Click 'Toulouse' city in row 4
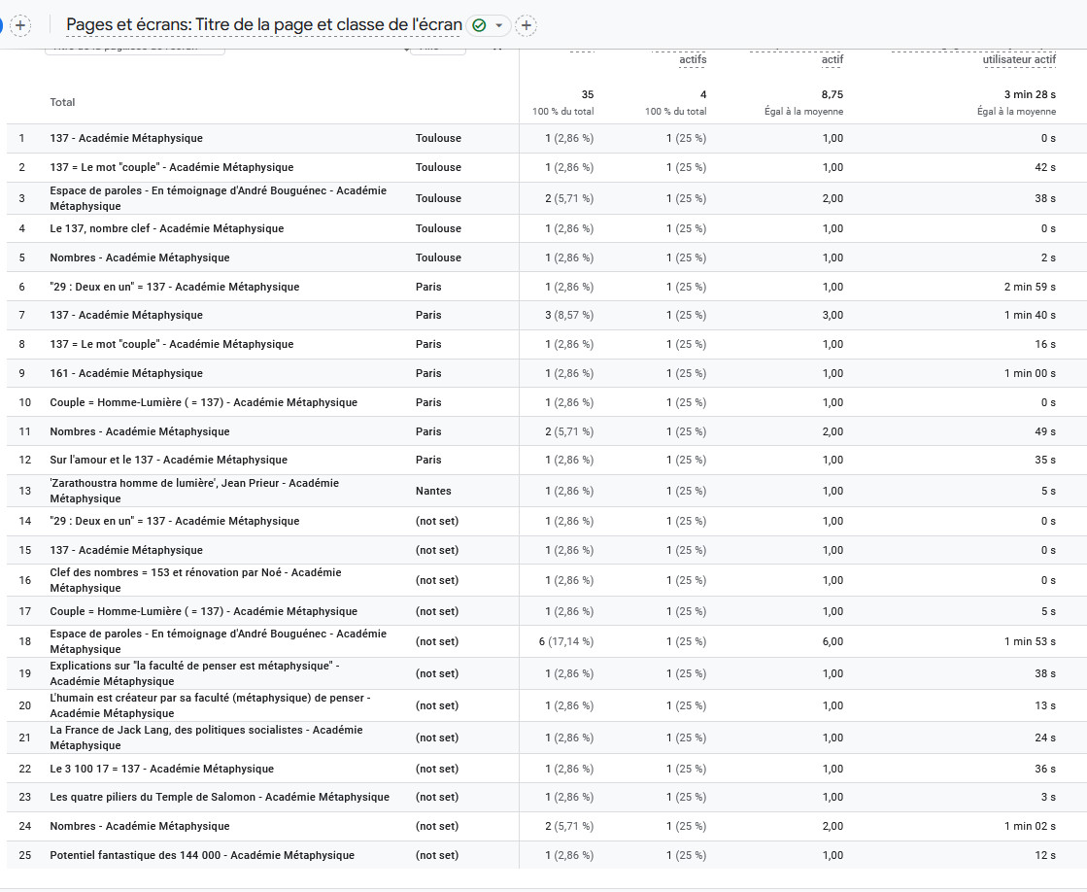1087x892 pixels. [438, 228]
